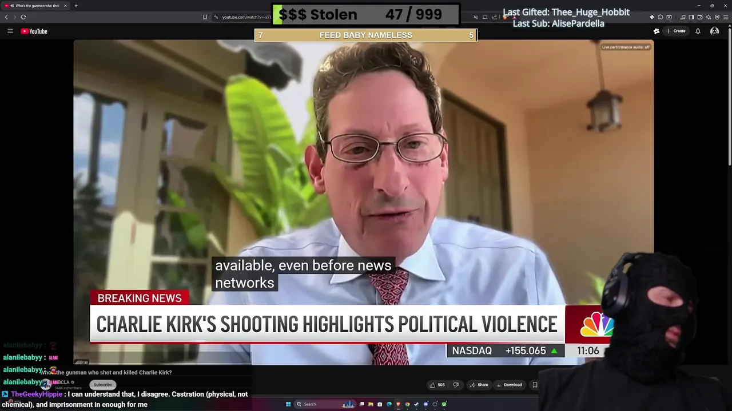This screenshot has height=411, width=732.
Task: Open the Windows Start menu
Action: [288, 404]
